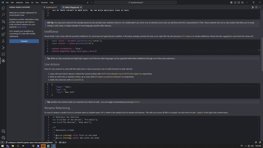Open the Edit menu
The width and height of the screenshot is (263, 148).
pyautogui.click(x=12, y=2)
